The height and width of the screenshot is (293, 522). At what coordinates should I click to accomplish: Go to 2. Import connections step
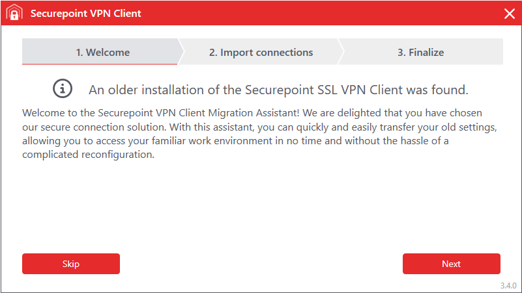coord(261,52)
